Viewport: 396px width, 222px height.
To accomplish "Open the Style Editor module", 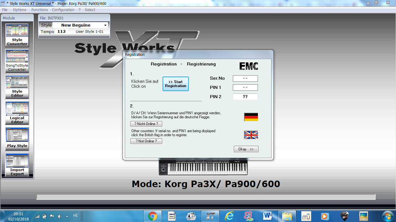I will [17, 87].
